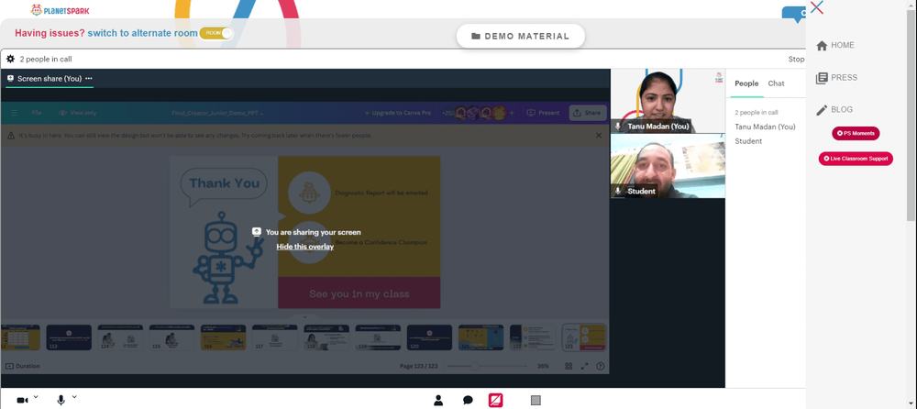Close the side menu X icon
This screenshot has width=917, height=409.
(x=817, y=7)
